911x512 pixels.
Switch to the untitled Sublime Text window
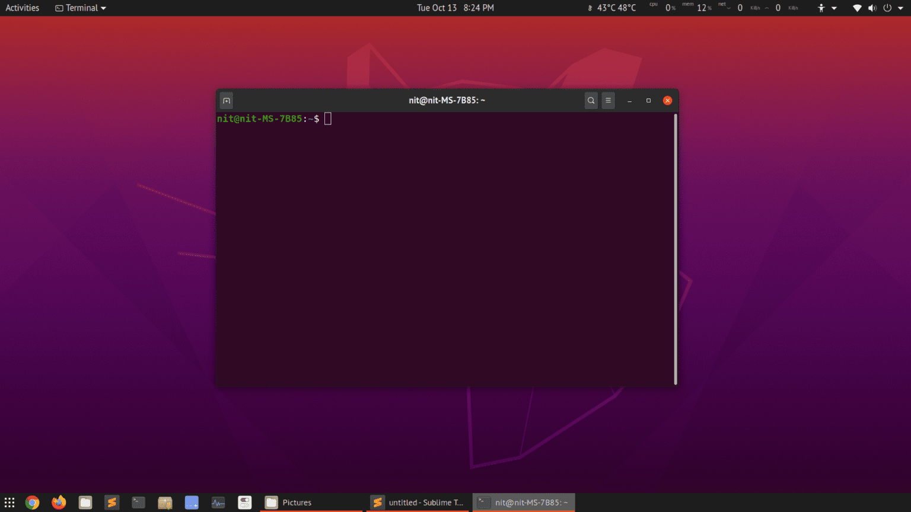(417, 502)
